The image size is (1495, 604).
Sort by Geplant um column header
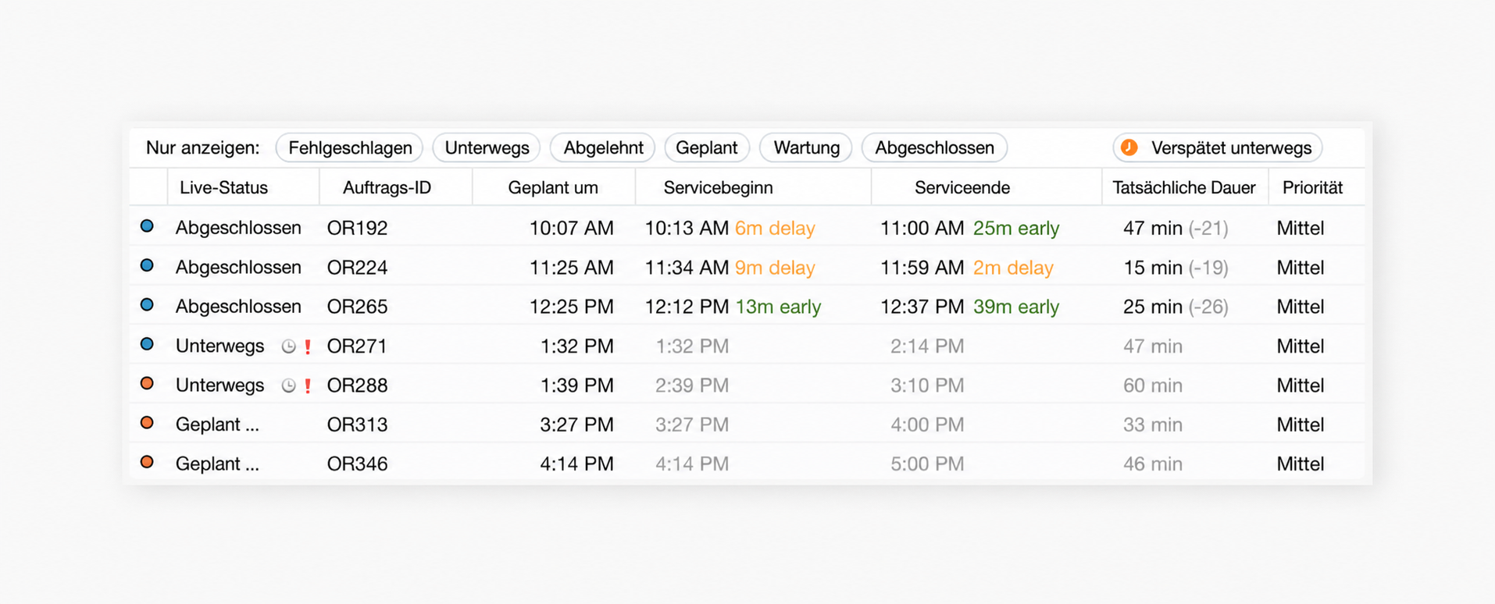553,188
